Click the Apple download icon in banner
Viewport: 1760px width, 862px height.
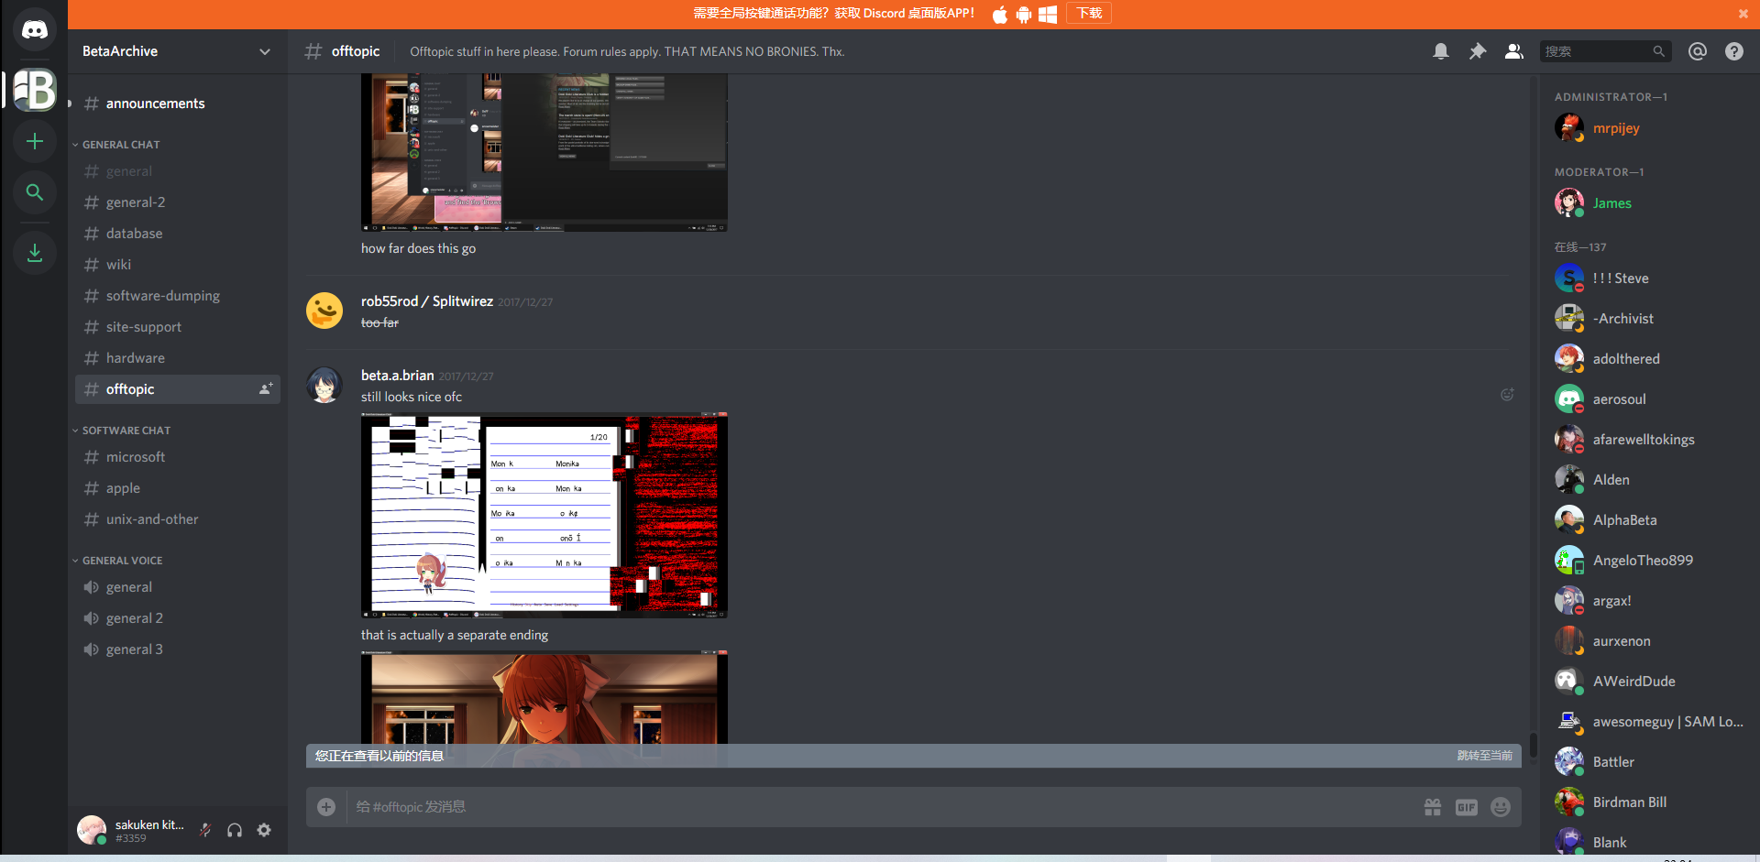1000,14
